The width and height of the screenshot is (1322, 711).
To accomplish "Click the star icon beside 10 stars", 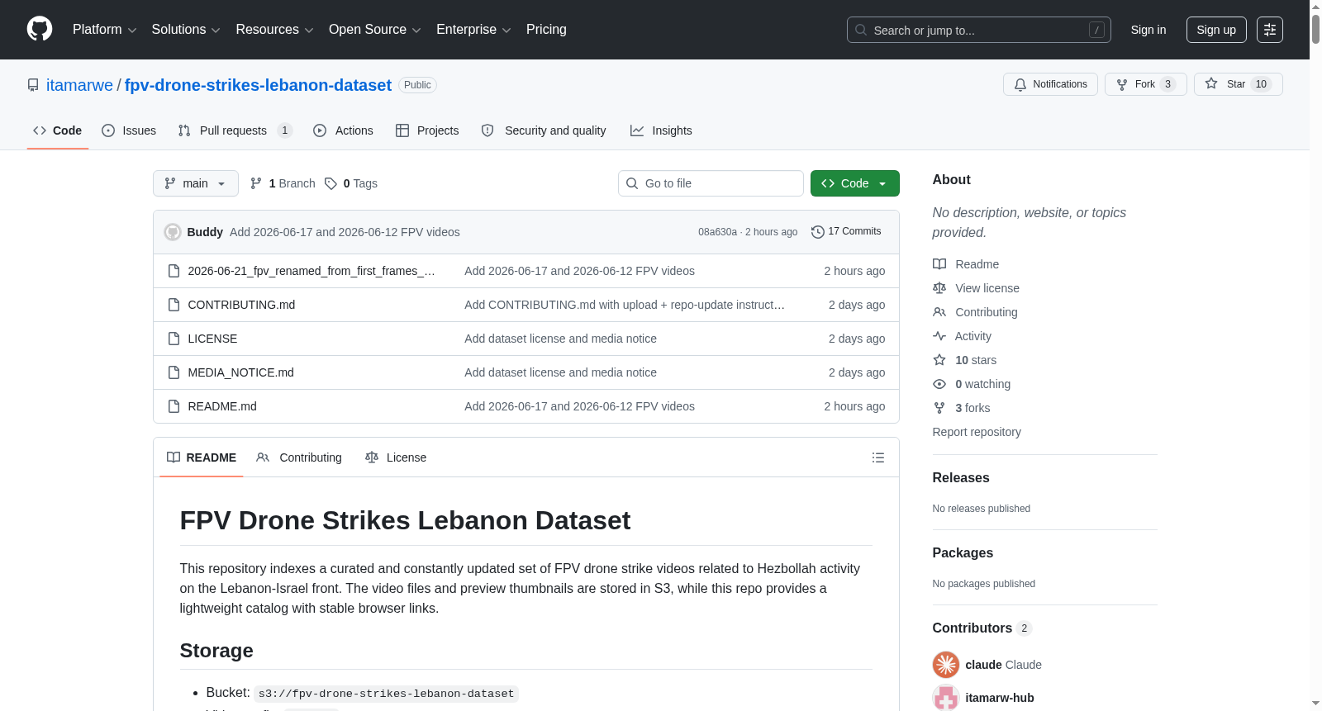I will [939, 360].
